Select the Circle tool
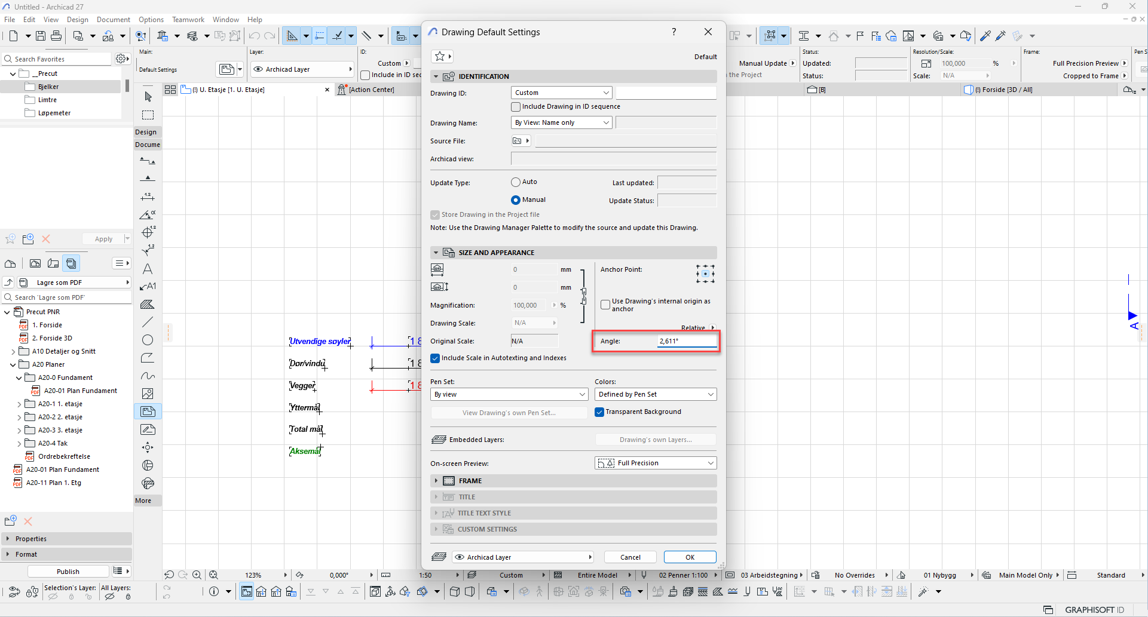1148x617 pixels. click(148, 340)
